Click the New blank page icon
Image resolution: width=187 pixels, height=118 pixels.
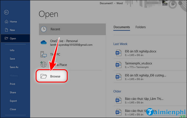pos(7,30)
